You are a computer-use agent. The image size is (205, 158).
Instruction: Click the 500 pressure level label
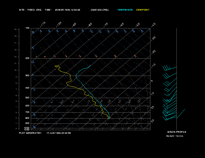27,98
